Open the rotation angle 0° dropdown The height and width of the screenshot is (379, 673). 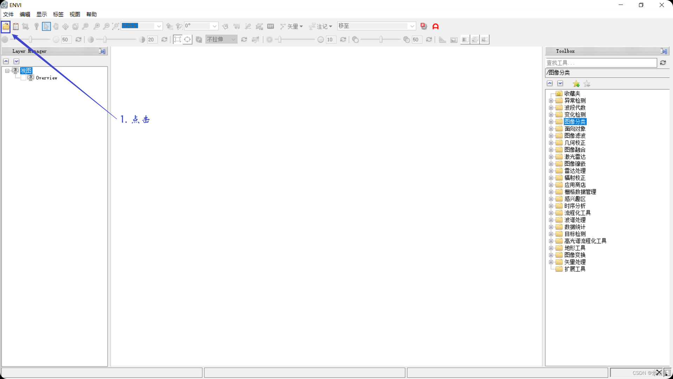(215, 26)
